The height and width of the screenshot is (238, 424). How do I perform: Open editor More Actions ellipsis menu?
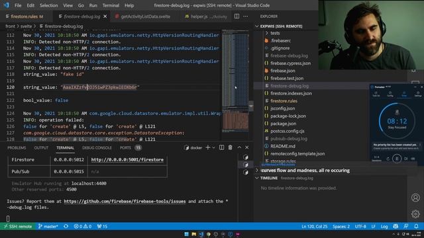pyautogui.click(x=246, y=16)
